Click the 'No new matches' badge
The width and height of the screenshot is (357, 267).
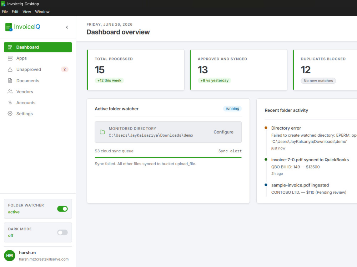pos(318,80)
